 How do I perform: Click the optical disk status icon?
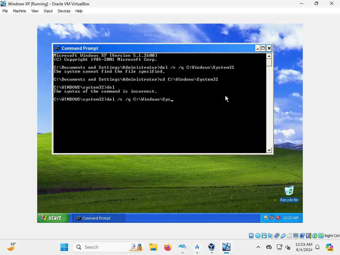[258, 235]
